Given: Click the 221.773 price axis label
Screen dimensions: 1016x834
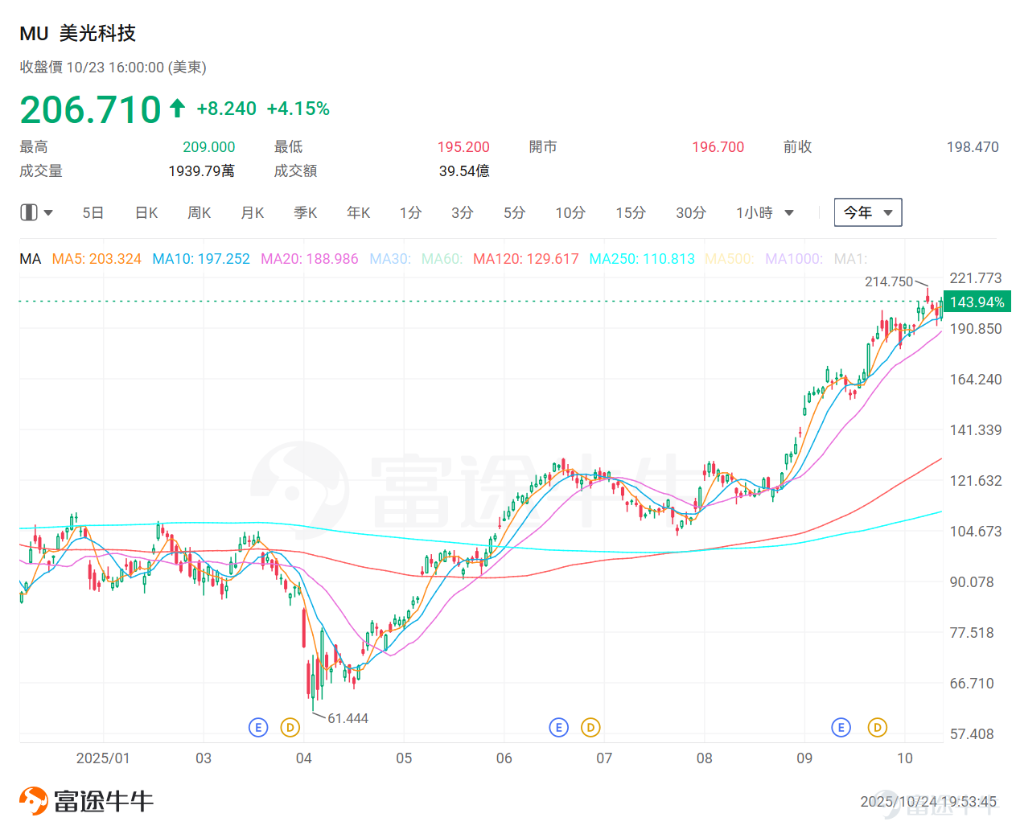Looking at the screenshot, I should point(976,278).
